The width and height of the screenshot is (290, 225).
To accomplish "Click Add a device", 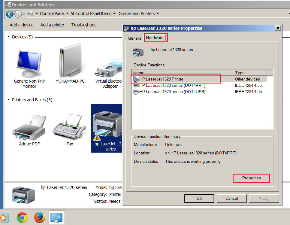I will [x=22, y=25].
